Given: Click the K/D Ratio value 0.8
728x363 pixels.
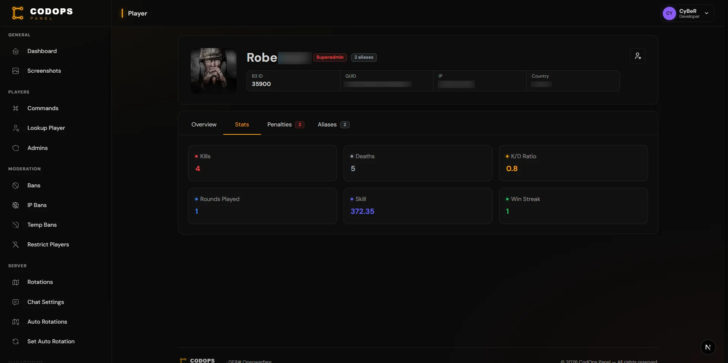Looking at the screenshot, I should click(x=512, y=168).
